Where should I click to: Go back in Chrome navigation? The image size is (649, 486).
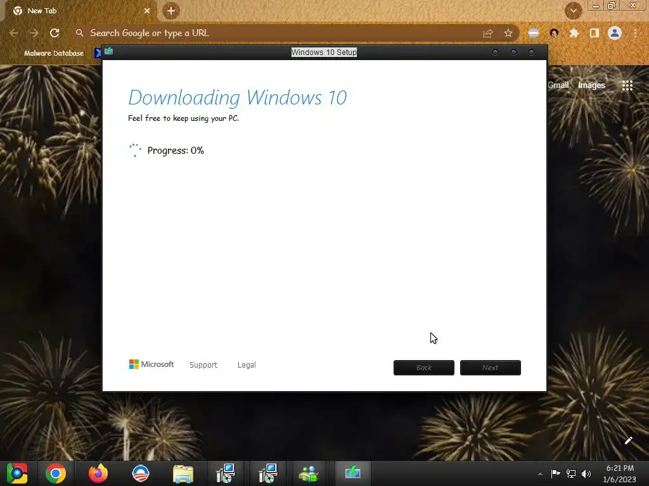click(14, 33)
